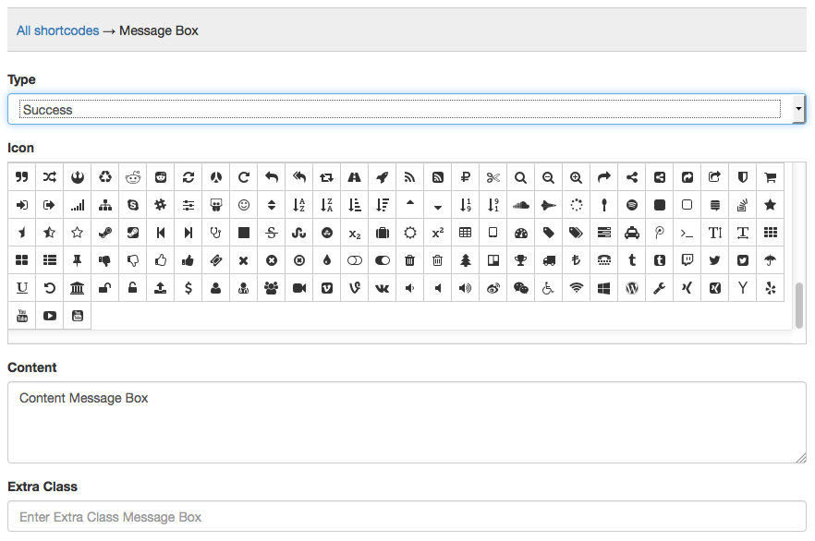
Task: Pick the stethoscope icon
Action: click(x=216, y=233)
